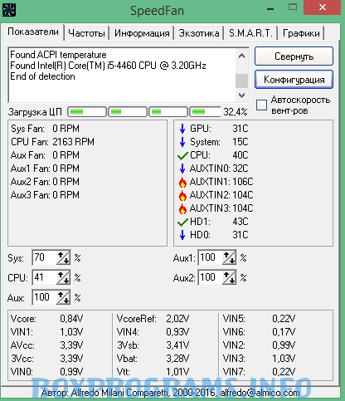
Task: Click the second CPU load bar
Action: (128, 112)
